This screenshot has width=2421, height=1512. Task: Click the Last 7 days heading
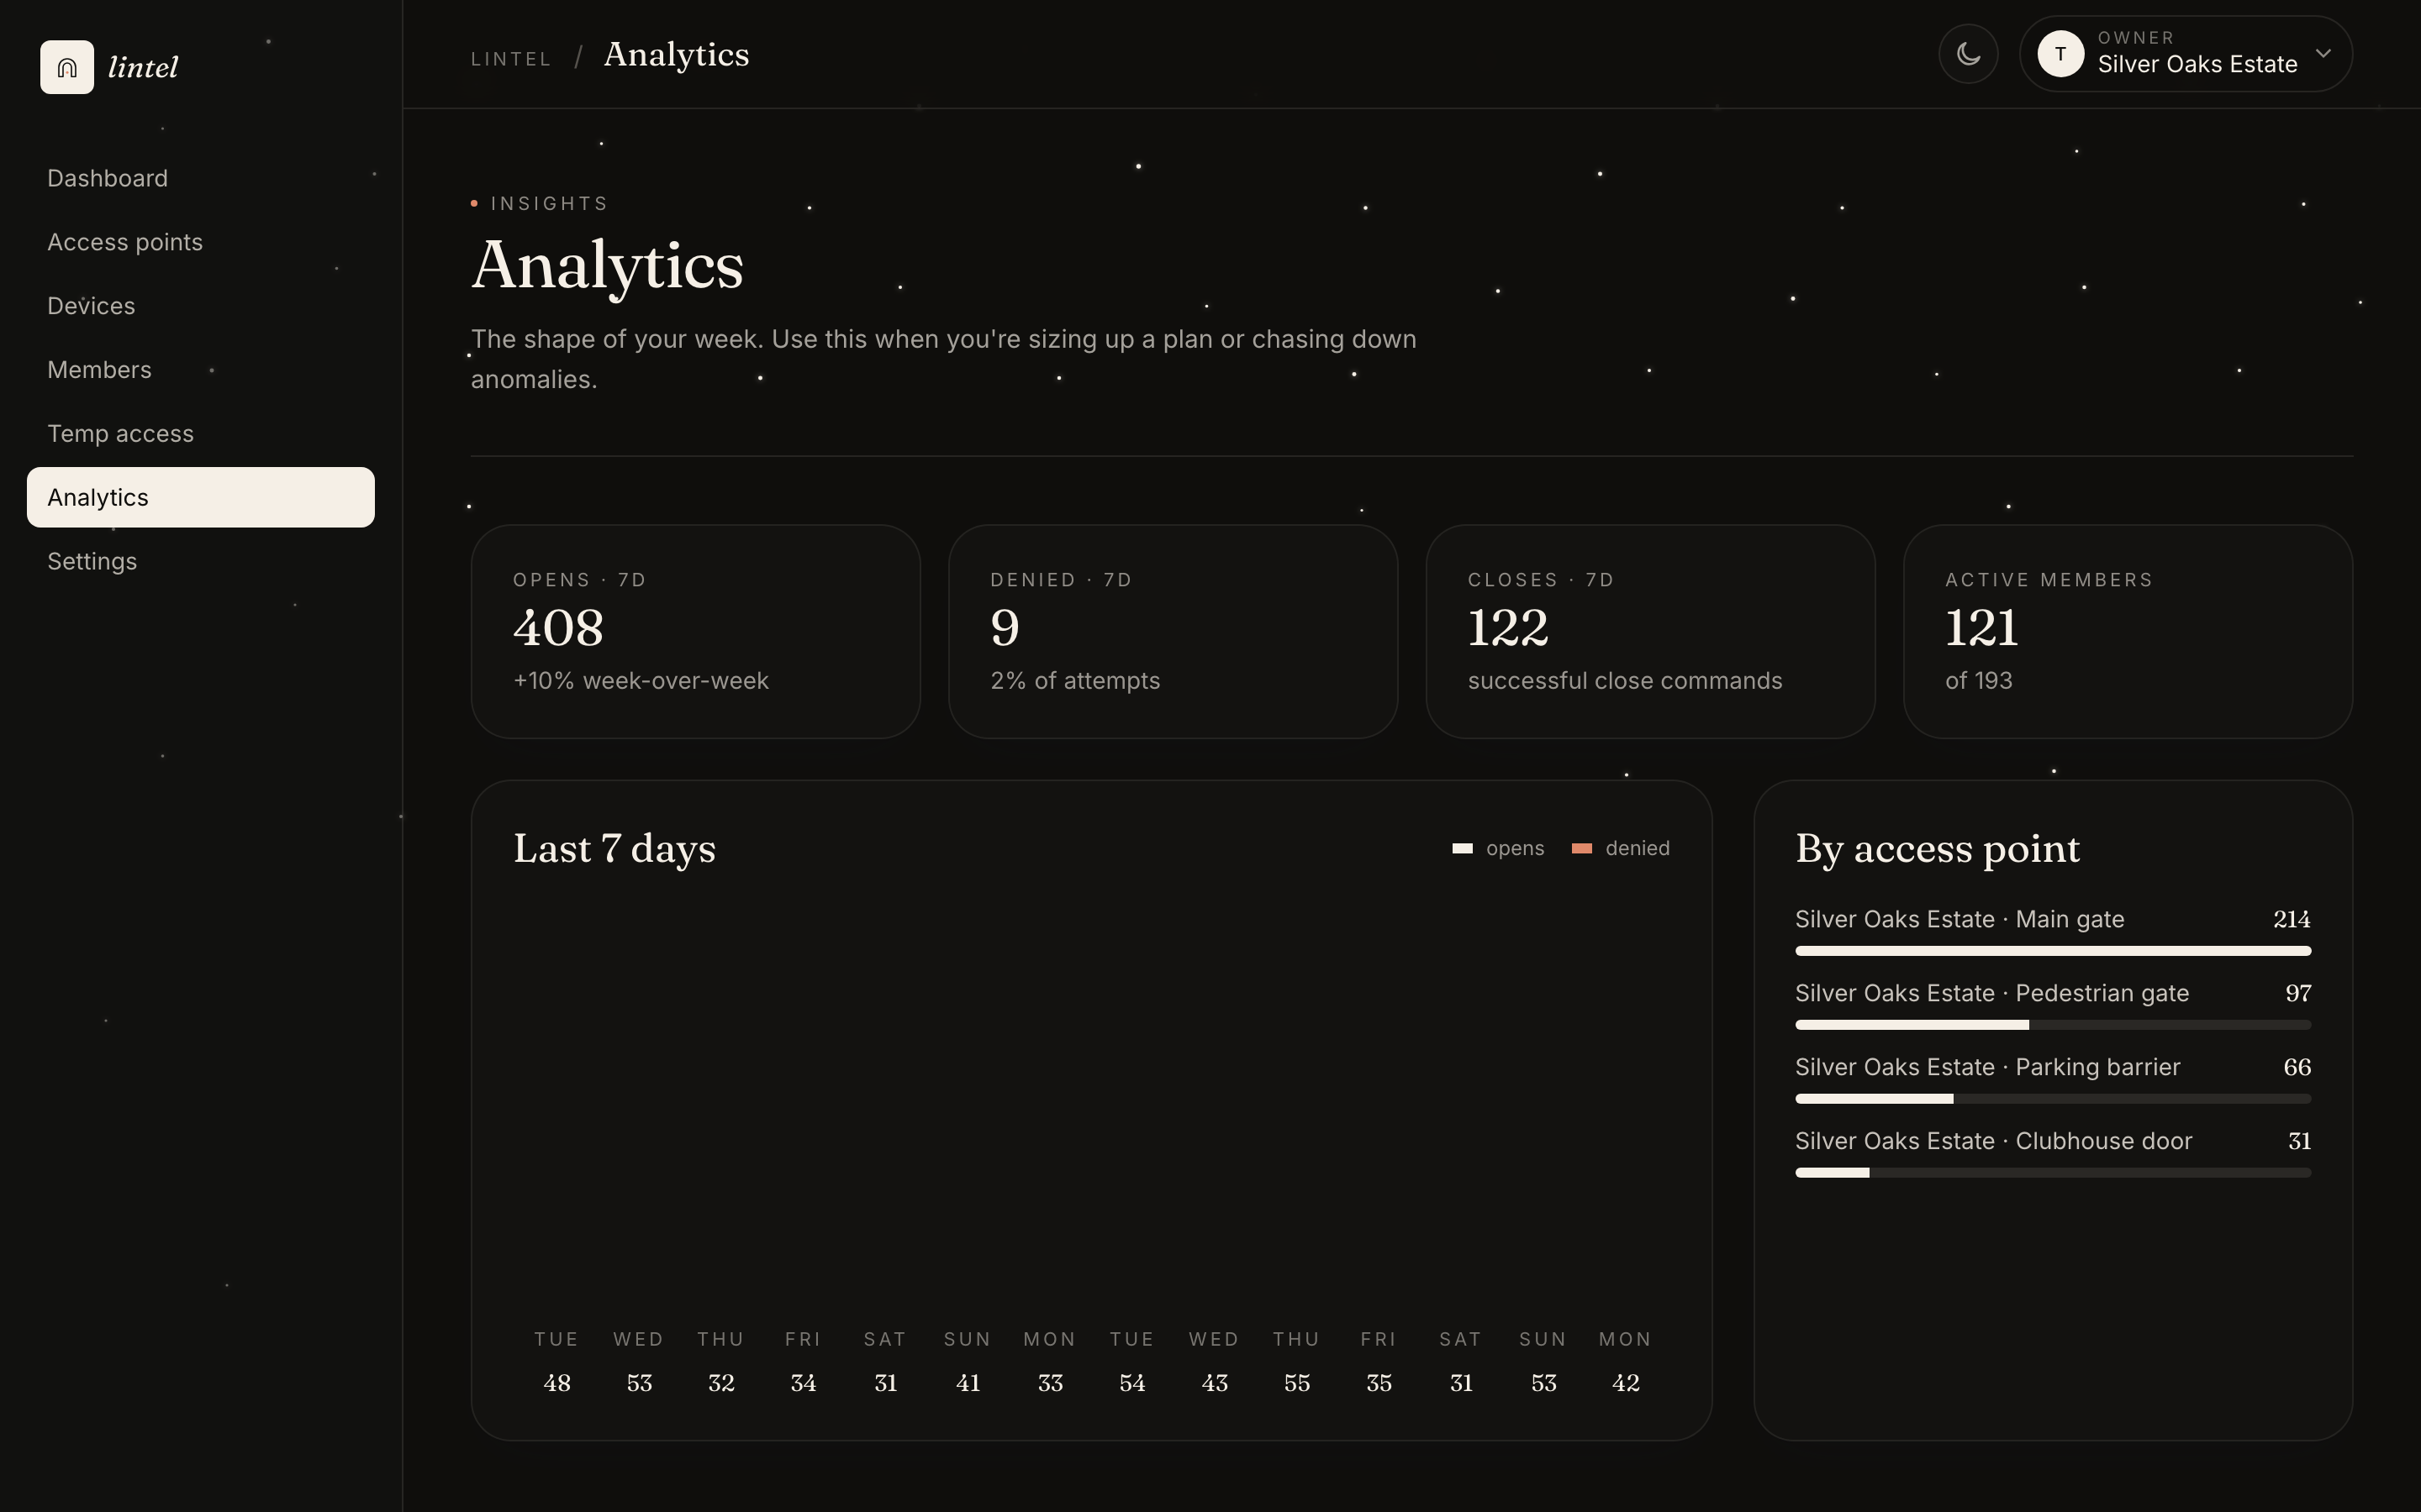point(614,848)
